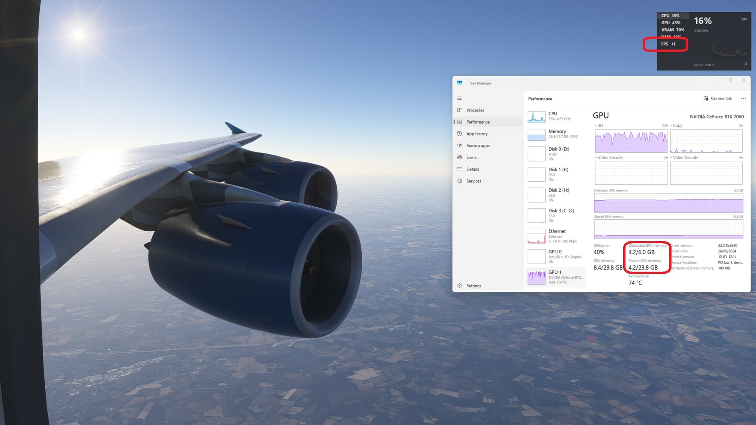
Task: Click the Dedicated GPU memory graph
Action: point(668,203)
